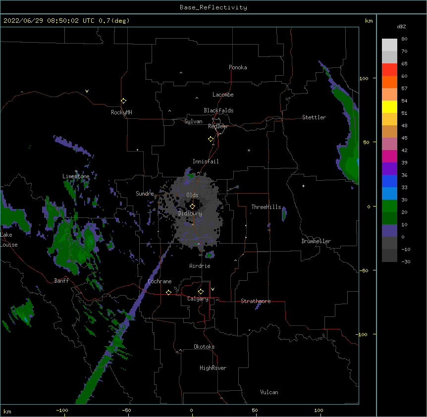The width and height of the screenshot is (427, 417).
Task: Click the small green echo east of ThreeHills
Action: [x=284, y=214]
